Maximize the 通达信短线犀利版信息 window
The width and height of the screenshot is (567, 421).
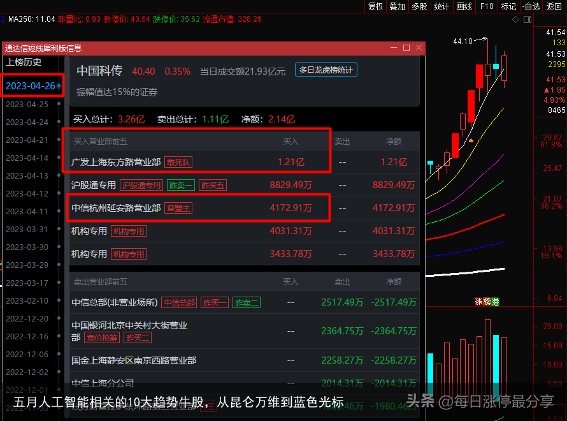click(406, 48)
